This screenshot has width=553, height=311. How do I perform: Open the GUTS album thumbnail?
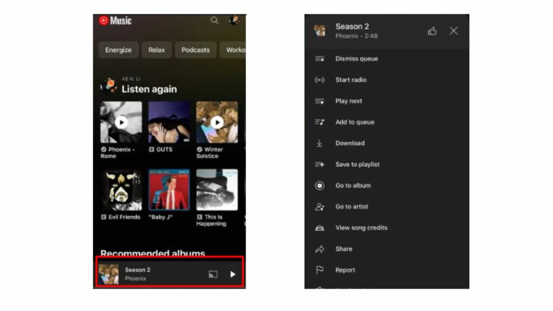[x=168, y=123]
